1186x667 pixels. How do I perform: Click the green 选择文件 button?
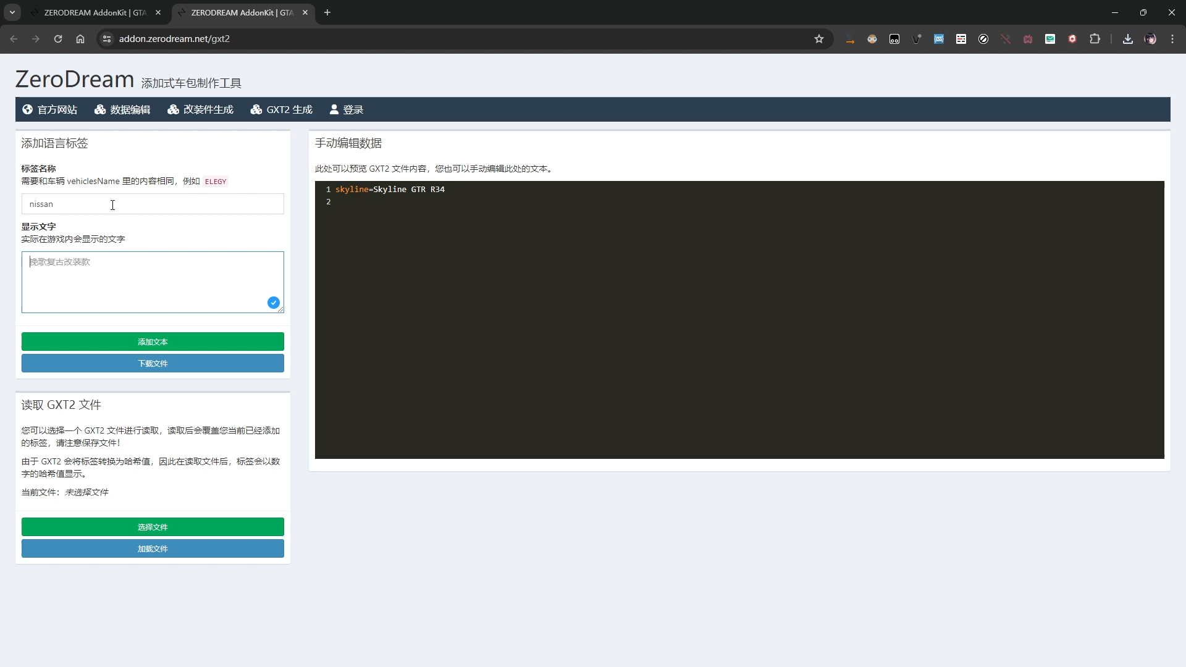tap(153, 527)
